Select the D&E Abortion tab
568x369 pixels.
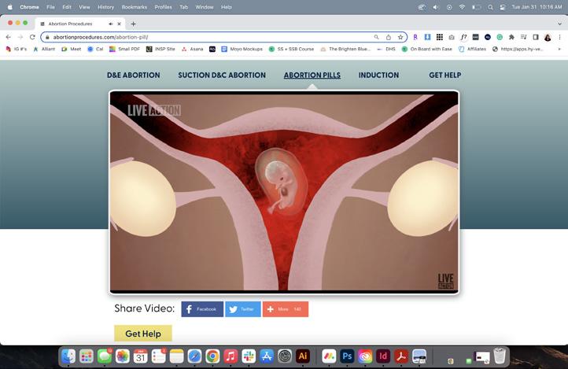[x=133, y=76]
